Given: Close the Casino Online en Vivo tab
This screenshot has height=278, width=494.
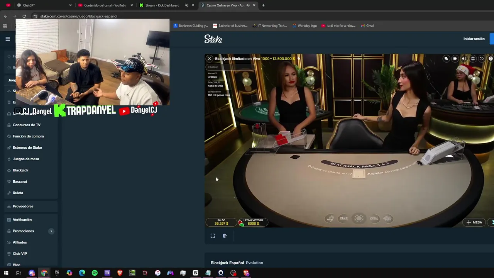Looking at the screenshot, I should [254, 5].
